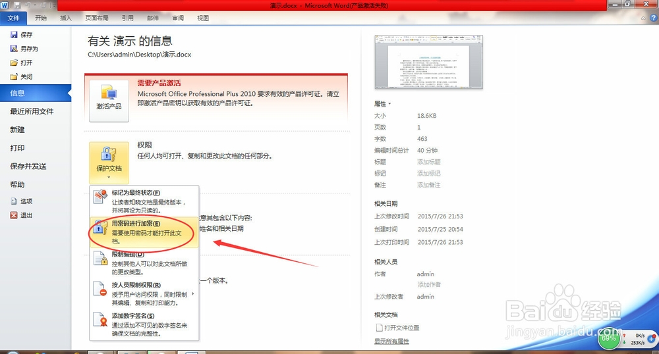Click the 关闭 (Close) document icon

click(x=14, y=76)
